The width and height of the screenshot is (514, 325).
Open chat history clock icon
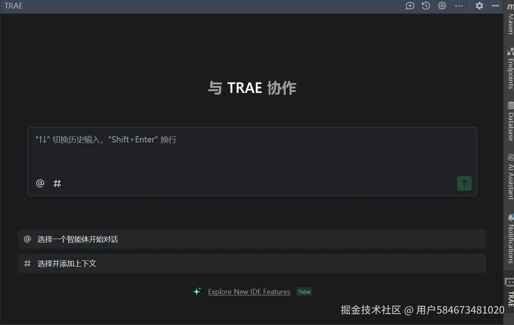tap(426, 6)
